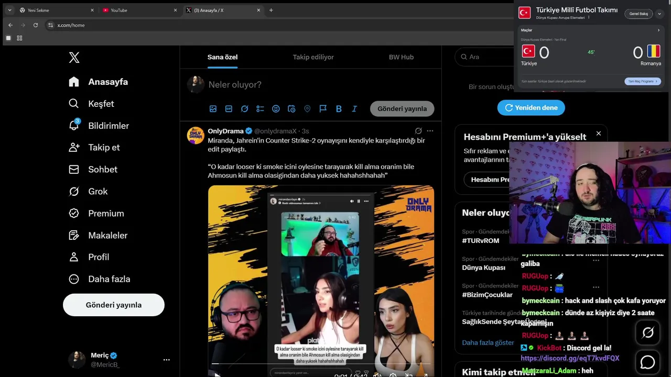Open options dots beside Dünya Kupası Avrupa Elemeleri

pyautogui.click(x=589, y=18)
